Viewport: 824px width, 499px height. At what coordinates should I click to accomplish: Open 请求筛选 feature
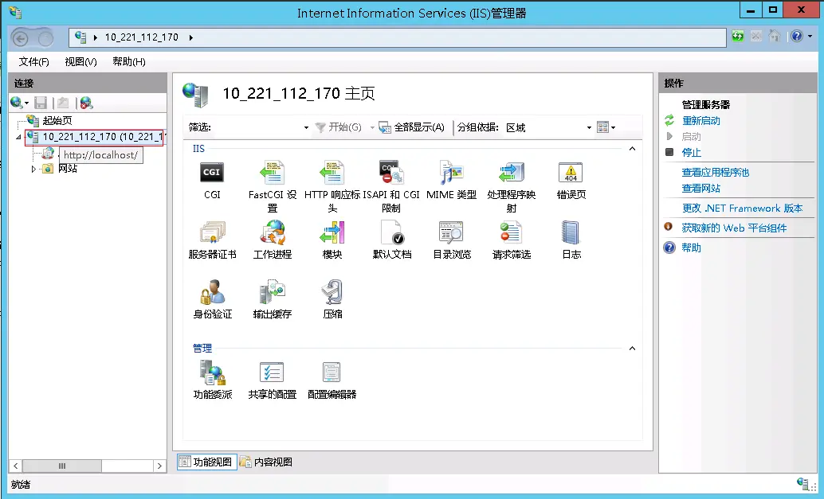pyautogui.click(x=512, y=240)
